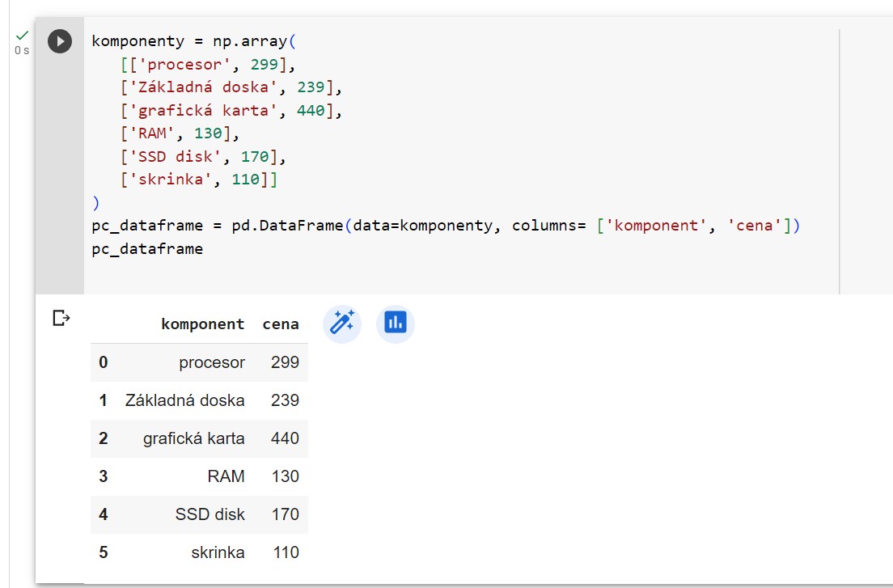Click the 'skrinka' cell in last row
Image resolution: width=893 pixels, height=588 pixels.
pyautogui.click(x=218, y=552)
